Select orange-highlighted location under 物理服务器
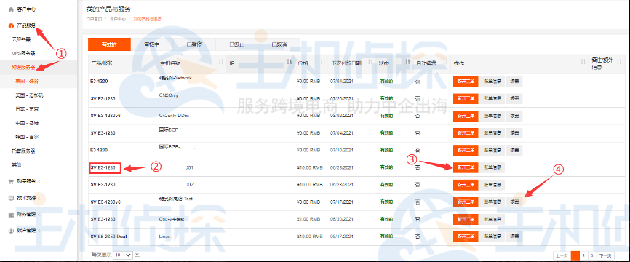 click(27, 82)
